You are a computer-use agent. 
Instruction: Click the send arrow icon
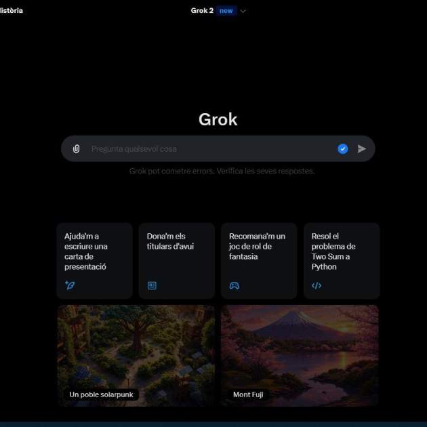point(361,148)
